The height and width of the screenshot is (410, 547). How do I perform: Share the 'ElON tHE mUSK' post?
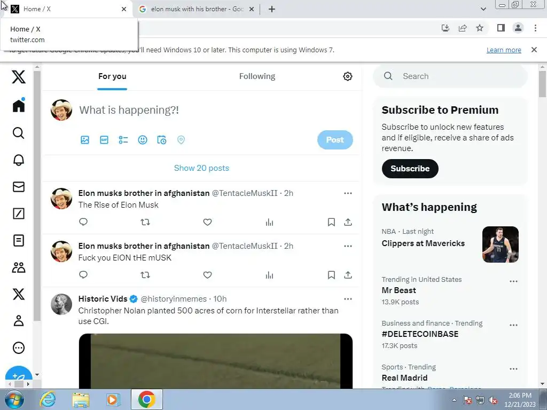click(x=348, y=275)
